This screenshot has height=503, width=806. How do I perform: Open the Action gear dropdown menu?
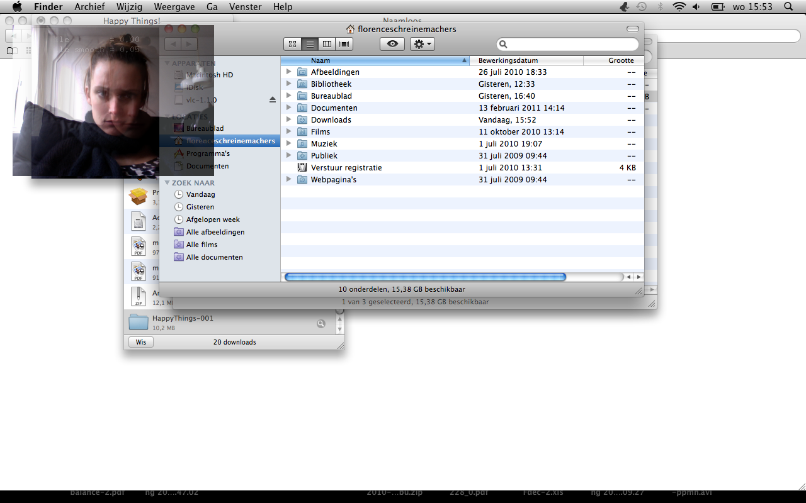point(422,44)
